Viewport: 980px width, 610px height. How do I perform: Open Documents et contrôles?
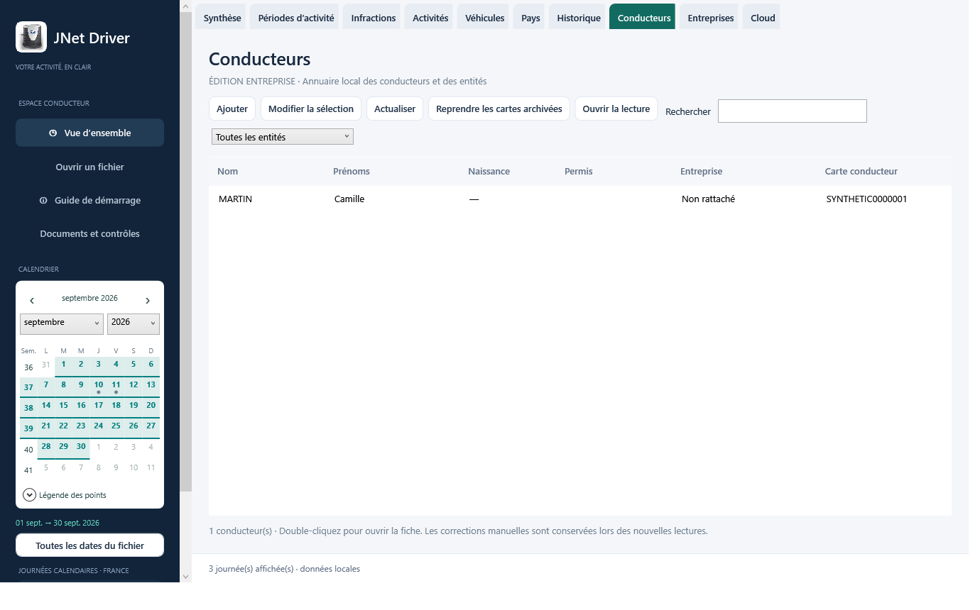click(89, 233)
